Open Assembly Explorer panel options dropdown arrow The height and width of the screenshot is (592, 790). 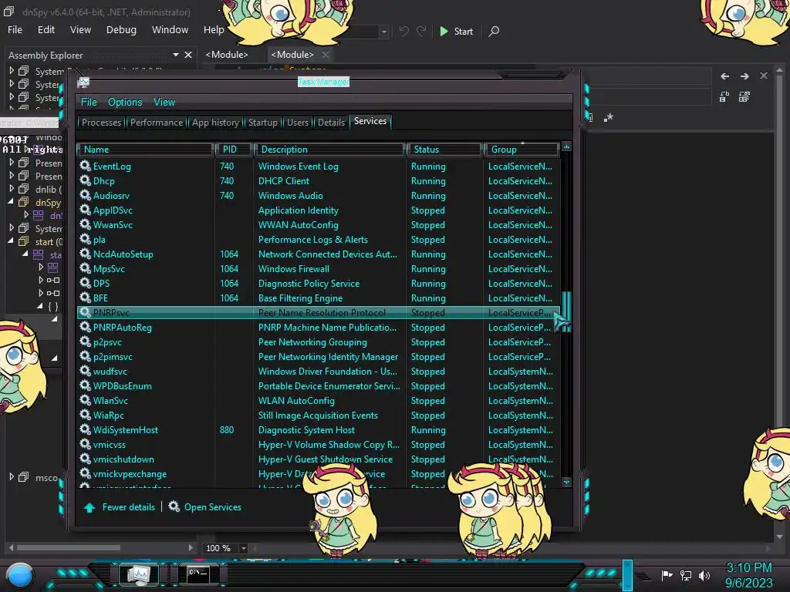[x=175, y=55]
